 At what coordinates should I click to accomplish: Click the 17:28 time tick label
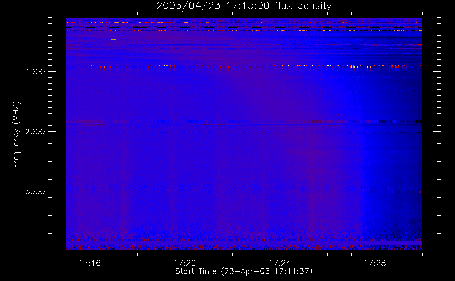click(375, 263)
